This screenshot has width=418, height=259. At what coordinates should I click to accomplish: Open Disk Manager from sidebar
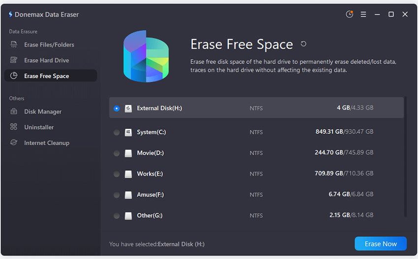coord(51,112)
